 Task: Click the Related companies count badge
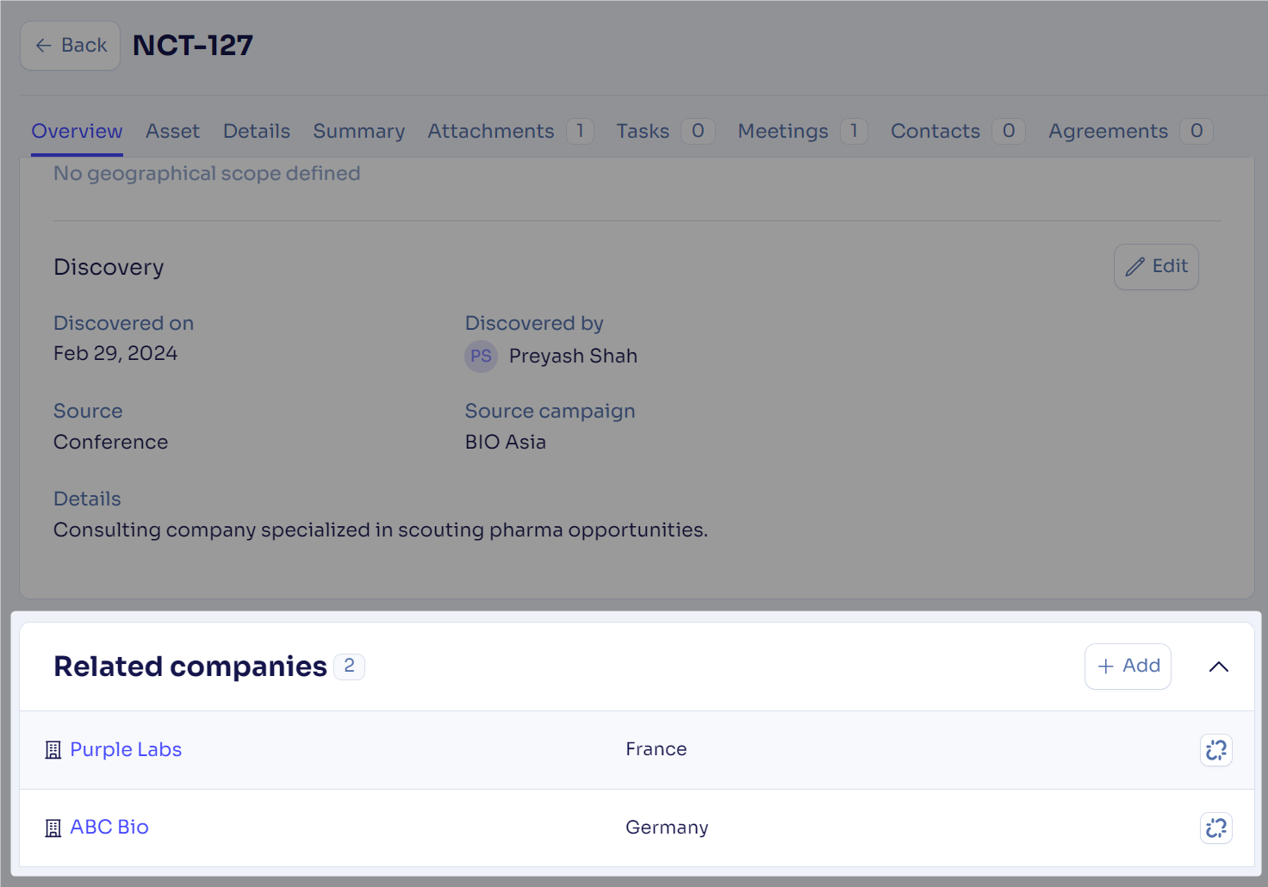[349, 667]
